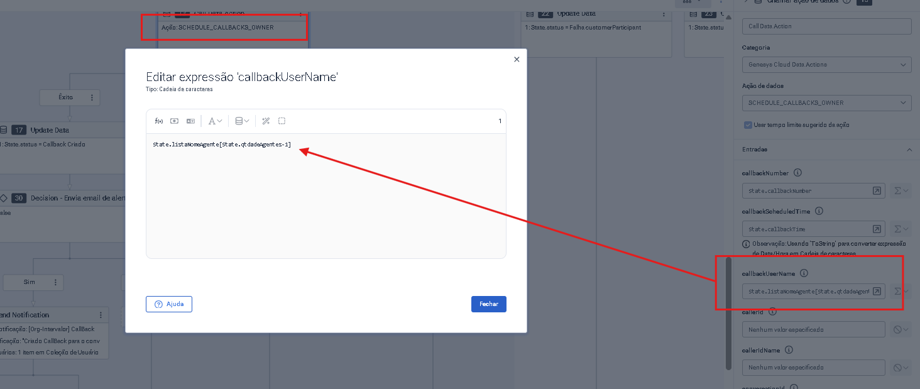
Task: Click the Fechar button
Action: pyautogui.click(x=489, y=304)
